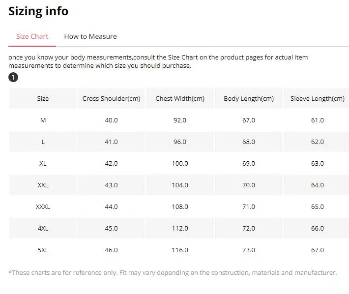Click the Cross Shoulder(cm) column header

[x=111, y=98]
